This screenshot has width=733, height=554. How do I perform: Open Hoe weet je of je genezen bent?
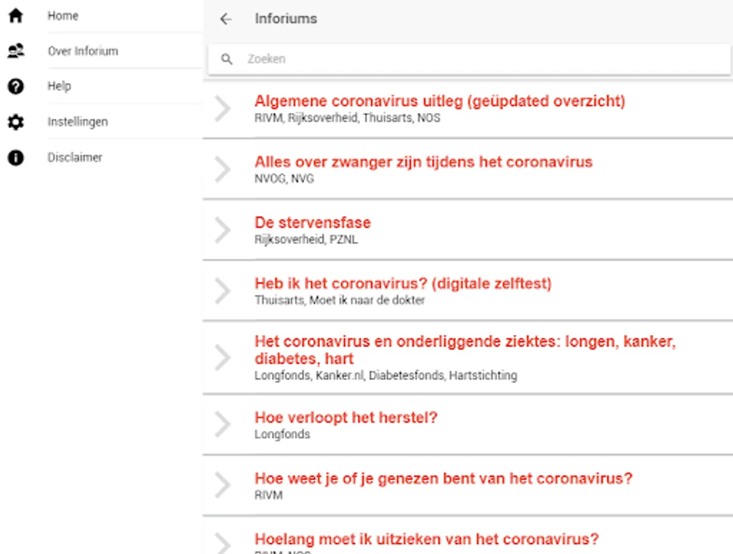[443, 478]
